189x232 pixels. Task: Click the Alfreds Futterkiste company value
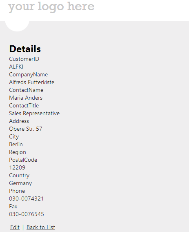(x=32, y=82)
